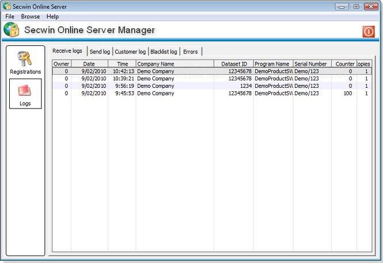Screen dimensions: 383x263
Task: Open the Blacklist log tab
Action: tap(164, 52)
